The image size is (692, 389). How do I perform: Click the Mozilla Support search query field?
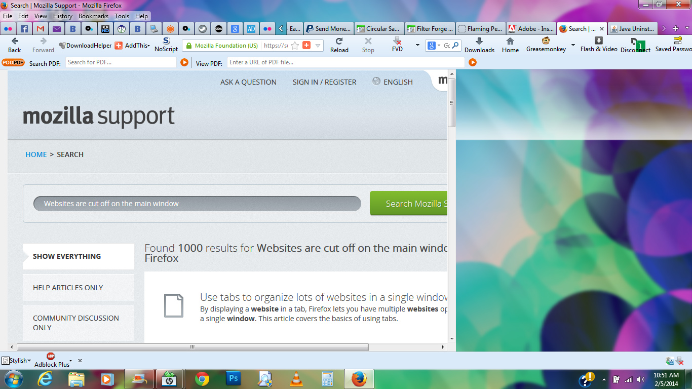coord(197,204)
